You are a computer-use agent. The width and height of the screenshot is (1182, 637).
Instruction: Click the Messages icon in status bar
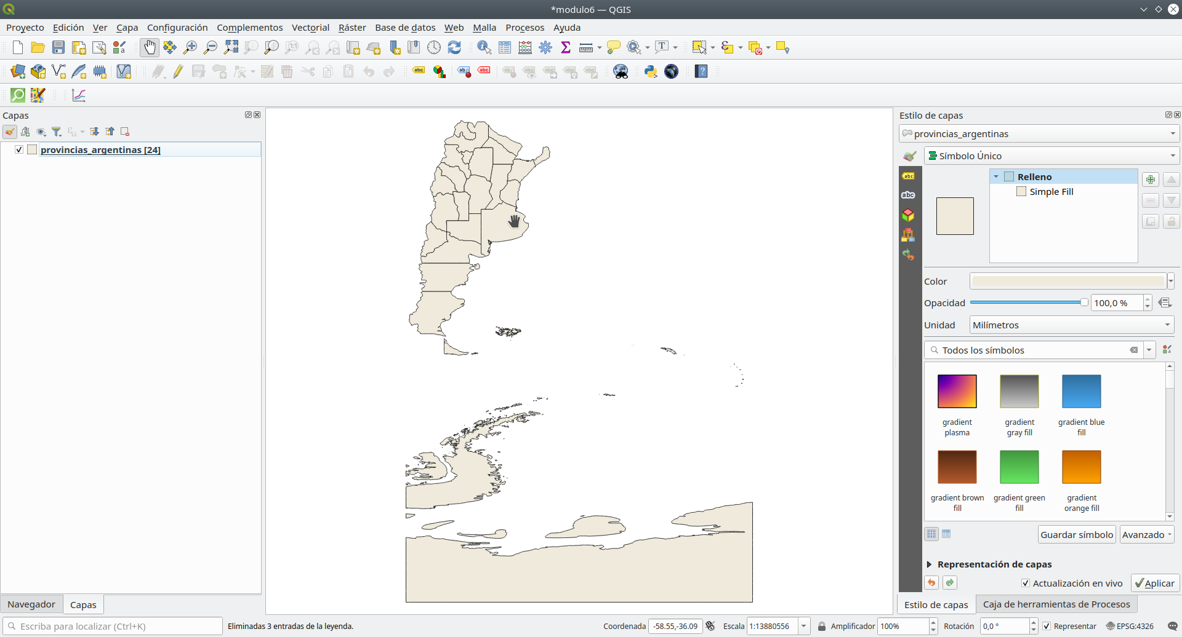point(1172,626)
